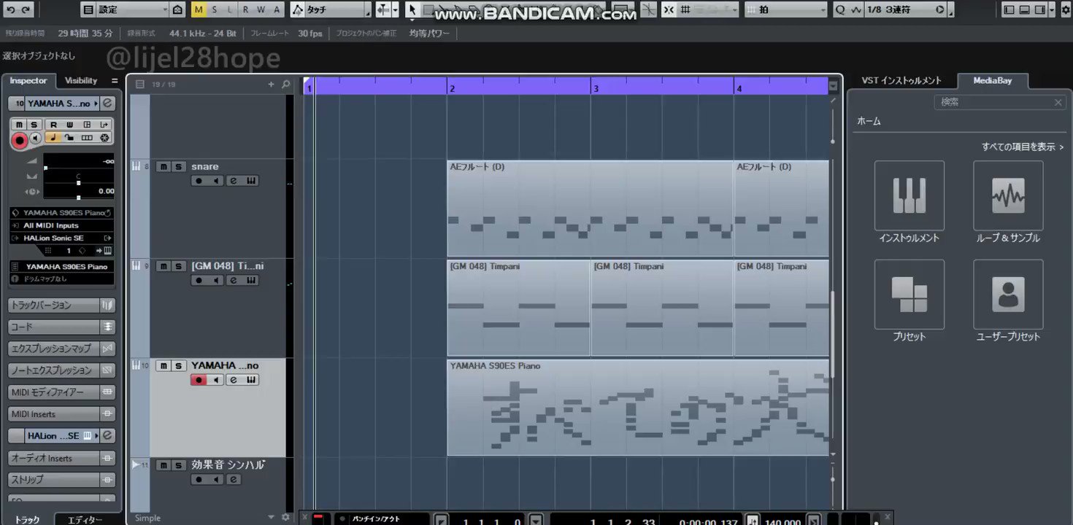
Task: Click the inspector lock track icon
Action: [69, 138]
